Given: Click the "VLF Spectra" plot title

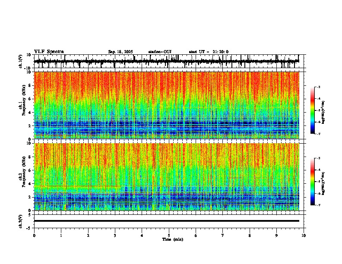Looking at the screenshot, I should [49, 52].
